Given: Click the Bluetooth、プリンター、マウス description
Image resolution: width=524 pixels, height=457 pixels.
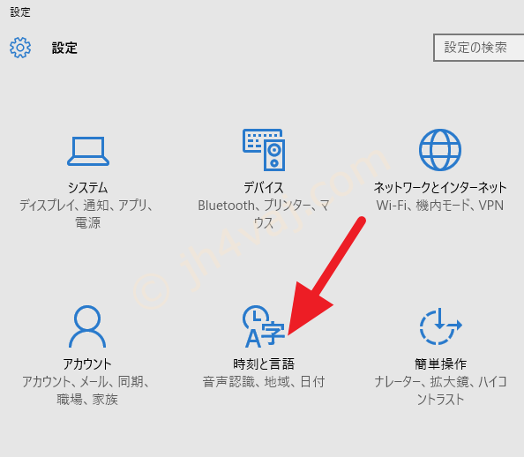Looking at the screenshot, I should click(264, 214).
